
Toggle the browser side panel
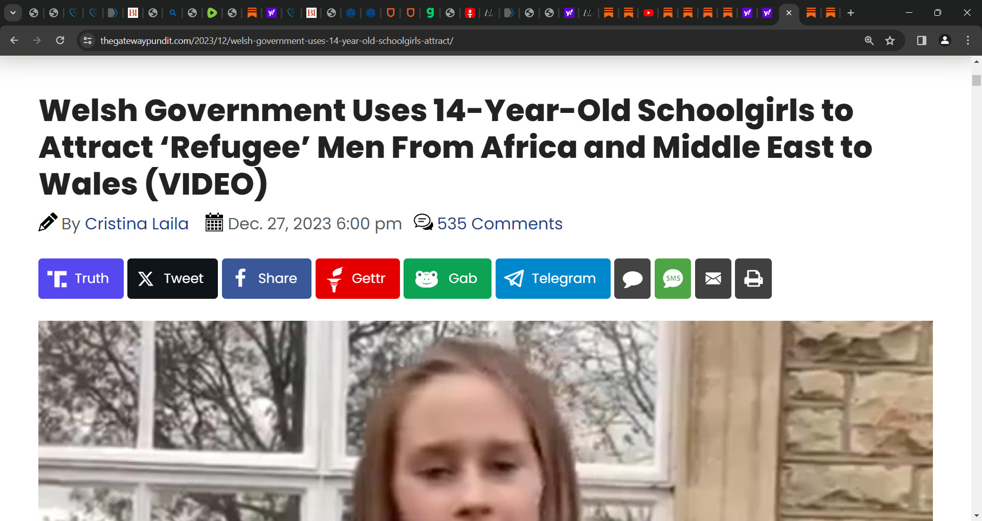point(922,40)
